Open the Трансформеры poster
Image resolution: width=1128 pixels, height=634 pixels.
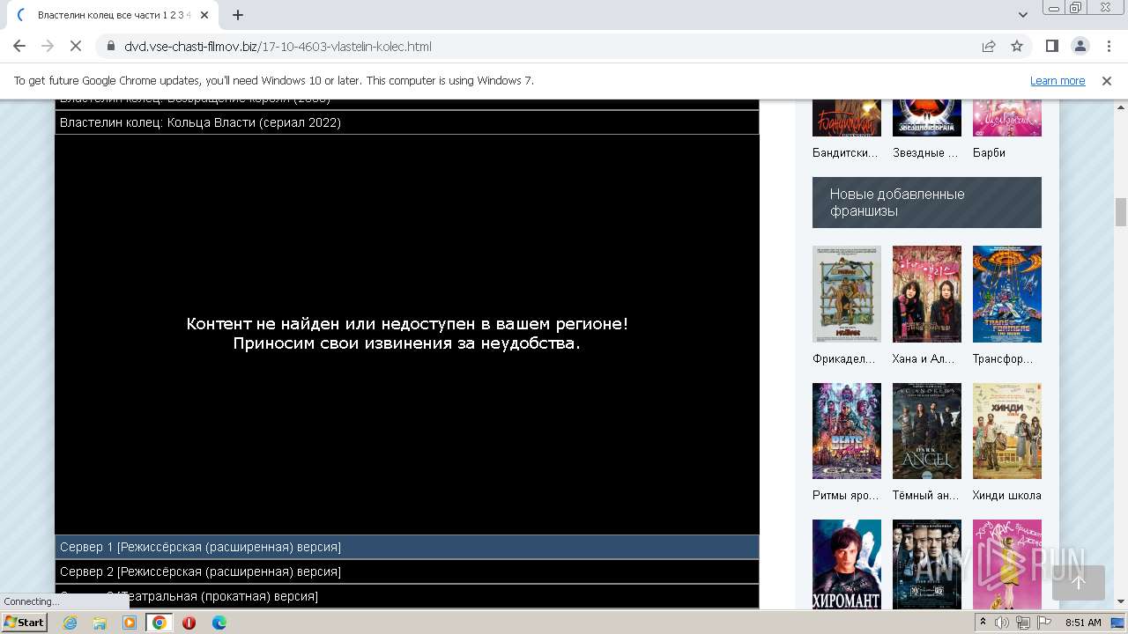click(x=1007, y=294)
